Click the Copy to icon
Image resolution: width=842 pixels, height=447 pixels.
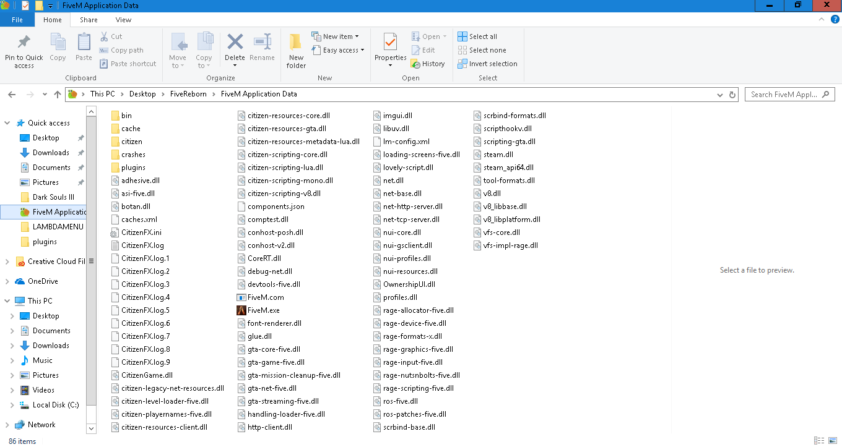click(x=204, y=43)
